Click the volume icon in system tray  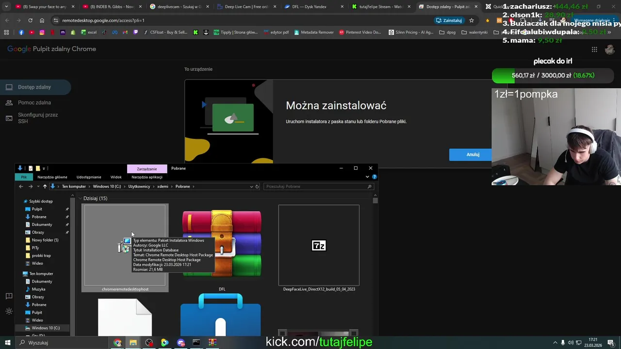pyautogui.click(x=571, y=343)
